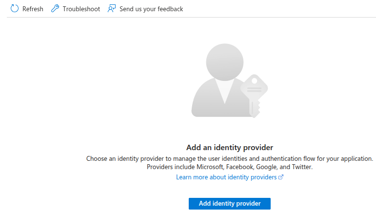The image size is (376, 212).
Task: Open the external link icon beside Learn more
Action: coord(281,177)
